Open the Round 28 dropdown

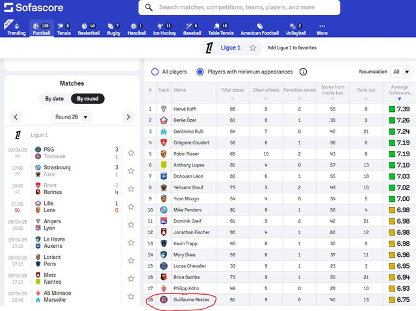point(71,117)
